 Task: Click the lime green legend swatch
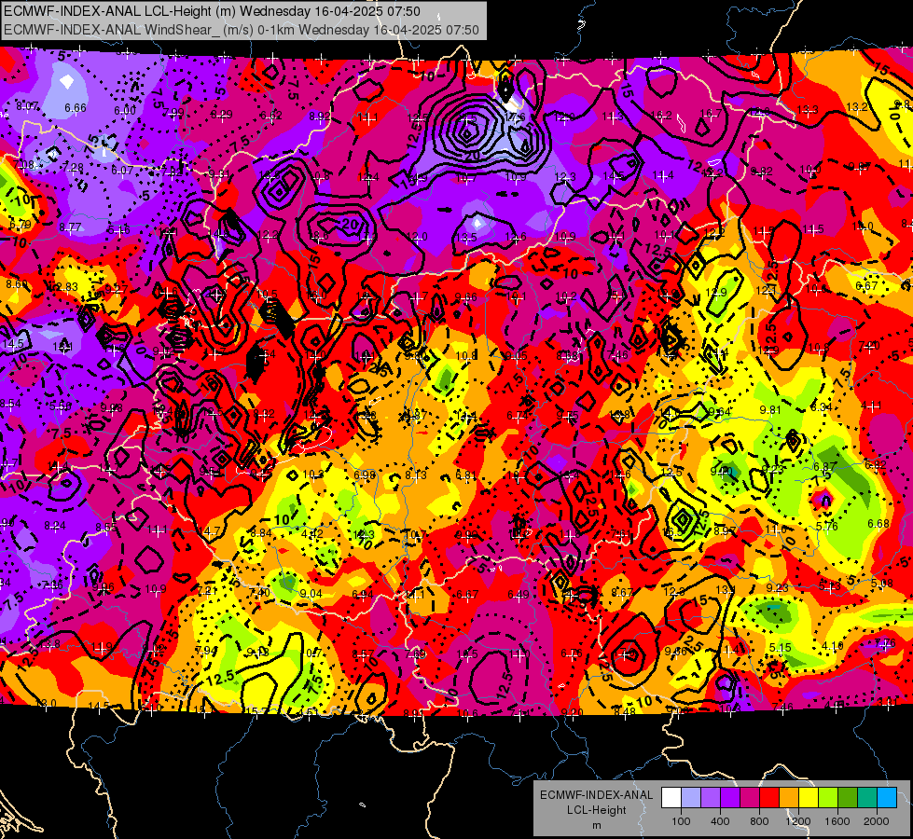coord(828,797)
